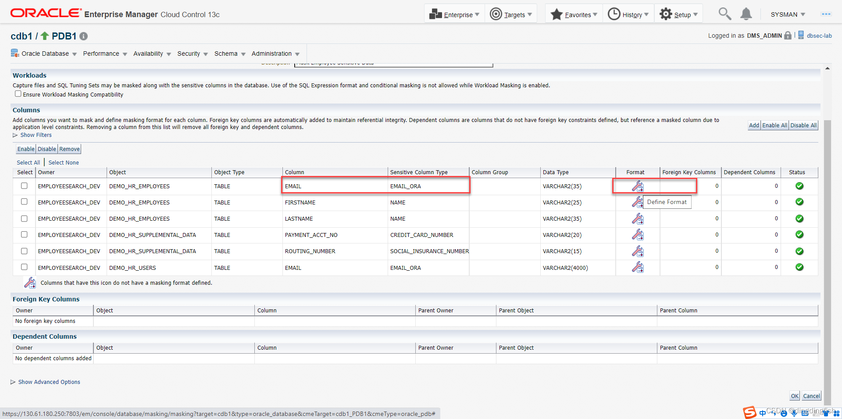Click the Enable All button
The width and height of the screenshot is (842, 419).
point(774,125)
